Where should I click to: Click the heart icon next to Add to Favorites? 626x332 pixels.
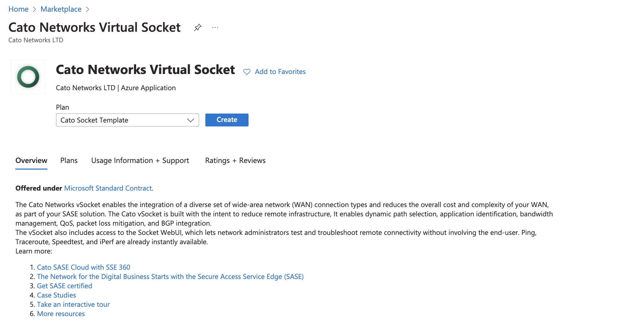(x=246, y=72)
